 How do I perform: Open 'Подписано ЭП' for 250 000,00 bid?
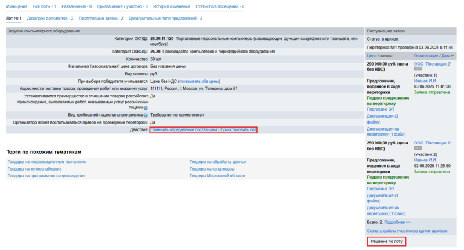pos(380,189)
